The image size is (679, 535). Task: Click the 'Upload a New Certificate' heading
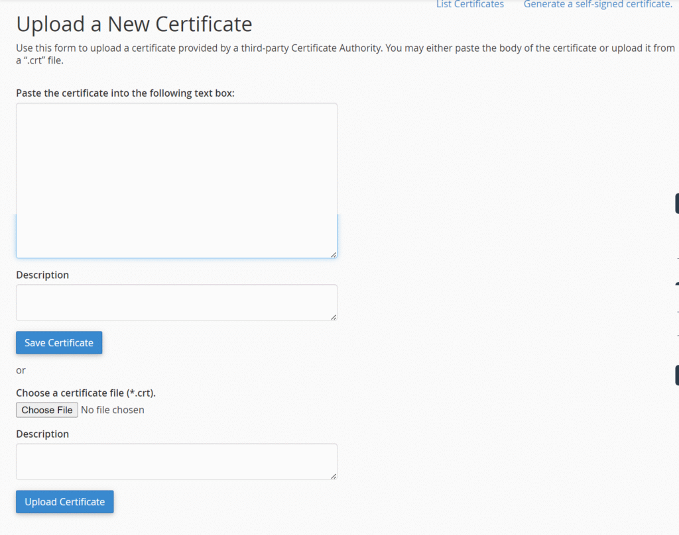(134, 24)
